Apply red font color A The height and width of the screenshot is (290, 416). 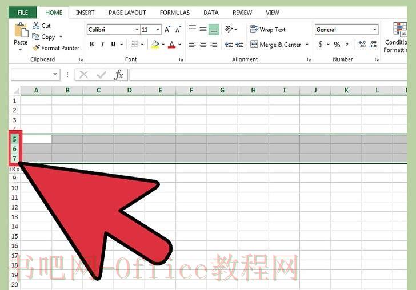(x=171, y=45)
